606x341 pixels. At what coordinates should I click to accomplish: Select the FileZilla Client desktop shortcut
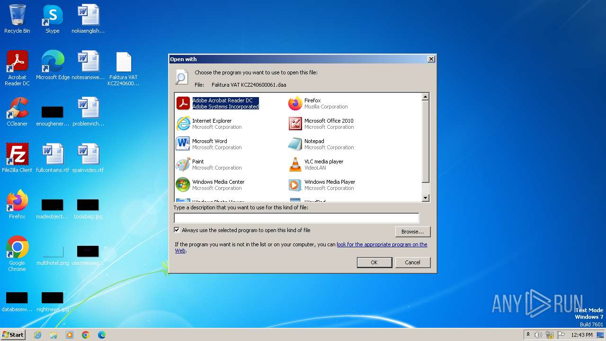[17, 158]
